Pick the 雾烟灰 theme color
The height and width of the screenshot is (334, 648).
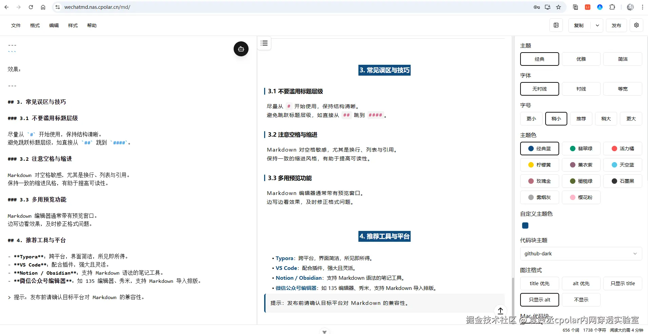[539, 197]
